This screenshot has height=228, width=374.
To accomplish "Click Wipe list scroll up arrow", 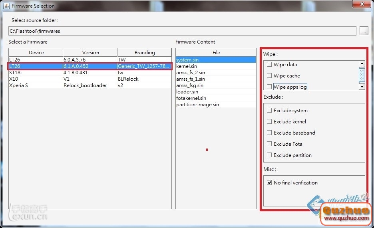I will [x=362, y=63].
